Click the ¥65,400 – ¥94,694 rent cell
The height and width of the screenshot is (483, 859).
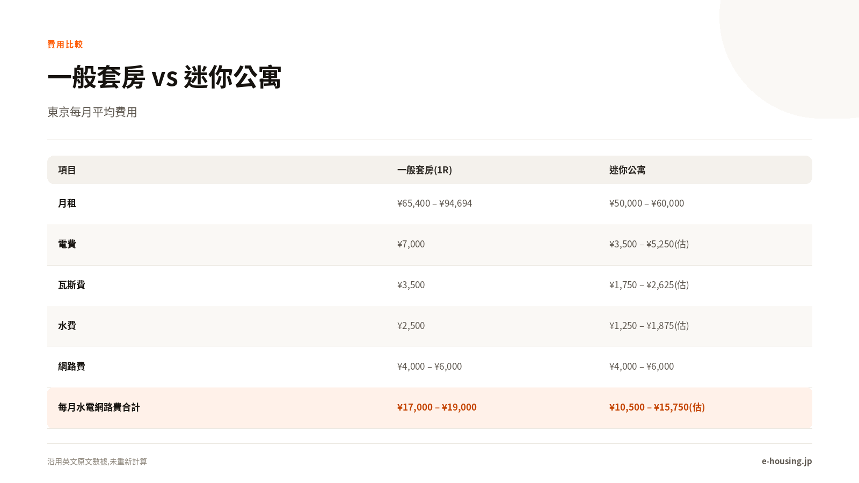pyautogui.click(x=434, y=203)
